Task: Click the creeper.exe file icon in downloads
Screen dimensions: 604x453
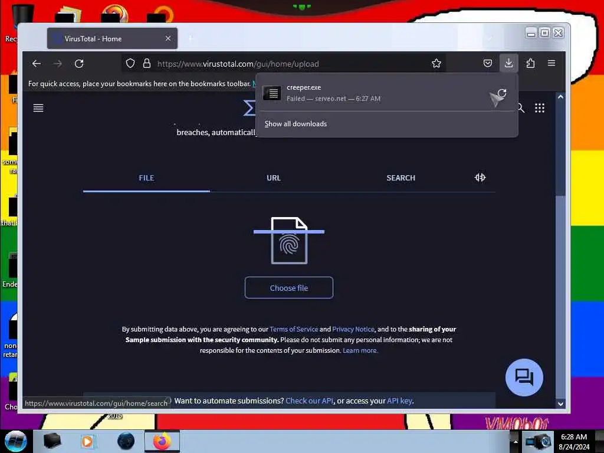Action: tap(271, 93)
